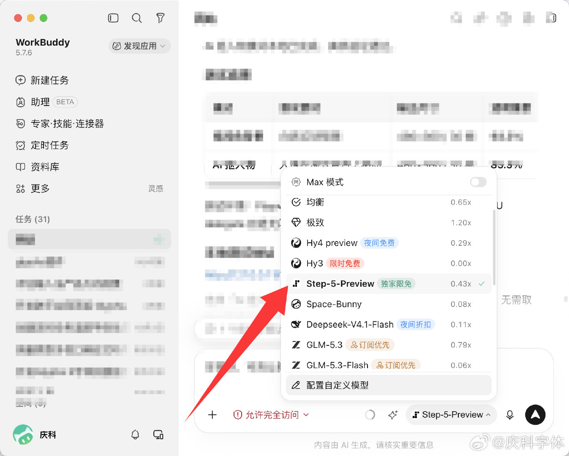The image size is (569, 456).
Task: Open 配置自定义模型 settings
Action: point(389,385)
